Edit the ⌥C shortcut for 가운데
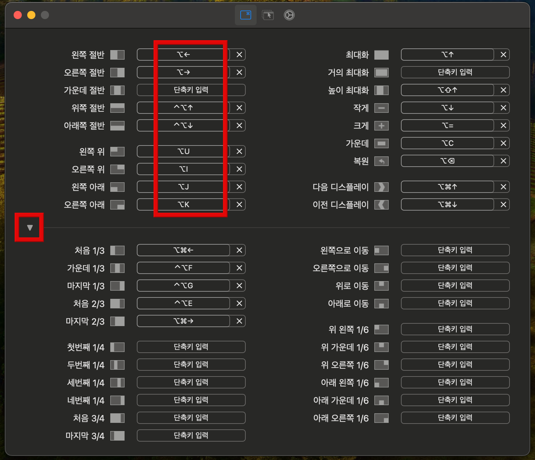The image size is (535, 460). [448, 143]
